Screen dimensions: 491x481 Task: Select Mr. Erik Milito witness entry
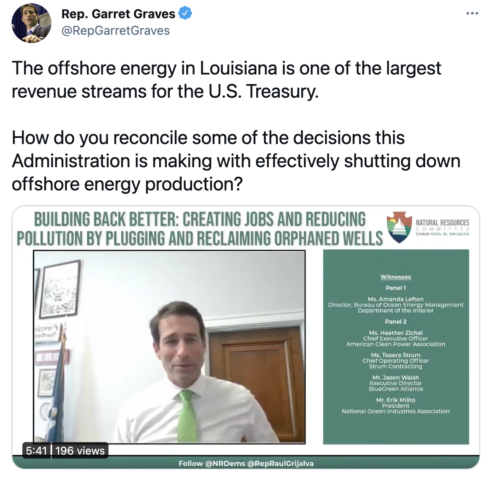point(396,406)
